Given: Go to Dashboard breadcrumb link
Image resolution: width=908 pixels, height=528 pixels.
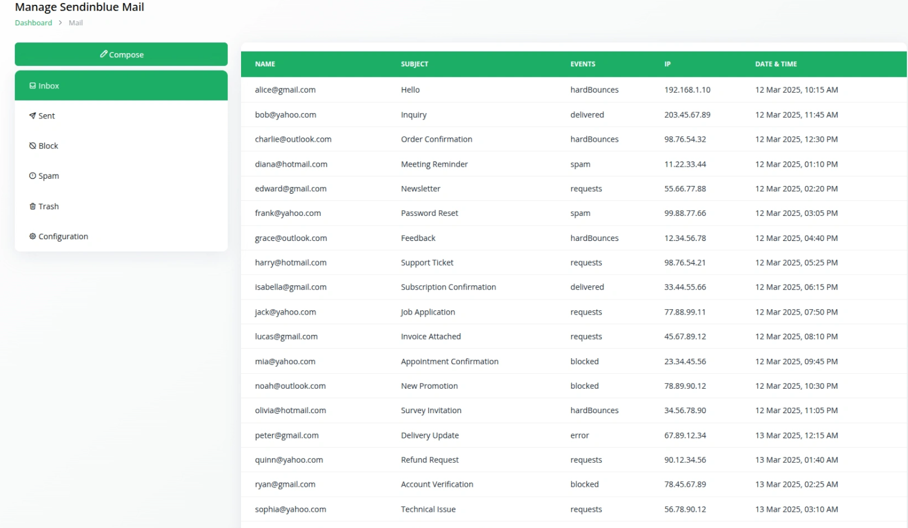Looking at the screenshot, I should pyautogui.click(x=33, y=23).
